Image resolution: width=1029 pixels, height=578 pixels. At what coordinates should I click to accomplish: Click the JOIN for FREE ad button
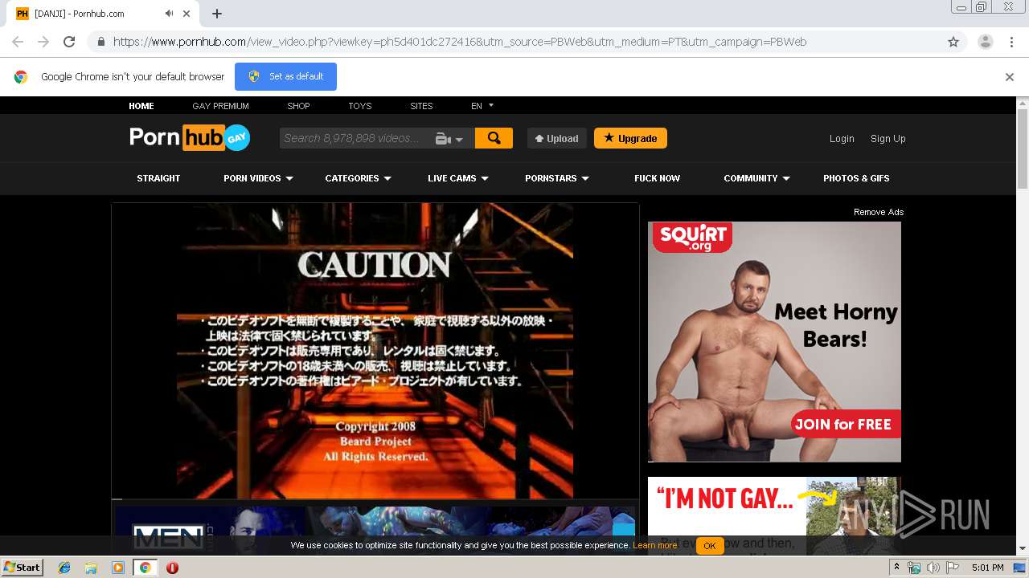(x=845, y=424)
